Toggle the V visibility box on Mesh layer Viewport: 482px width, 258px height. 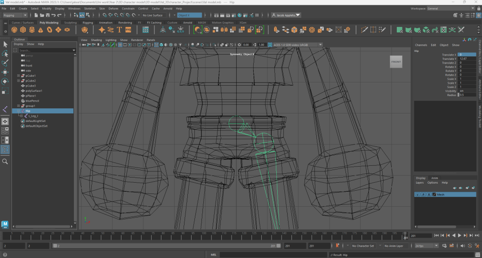coord(417,194)
